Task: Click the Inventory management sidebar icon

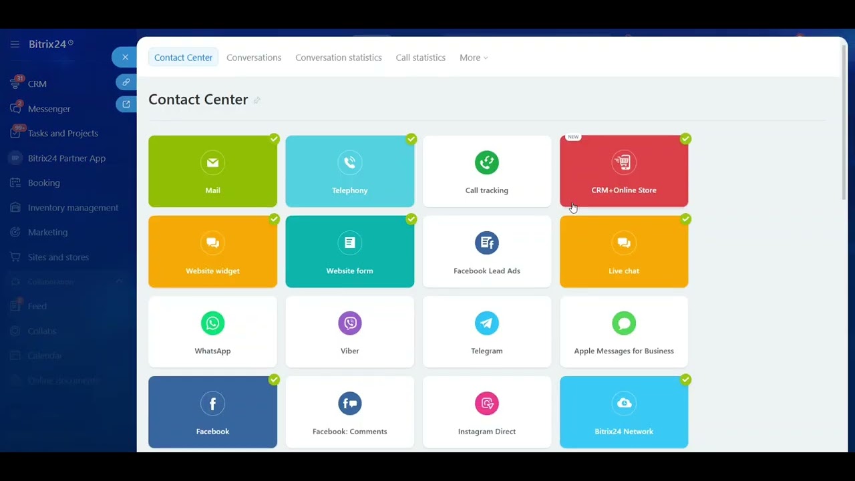Action: [15, 207]
